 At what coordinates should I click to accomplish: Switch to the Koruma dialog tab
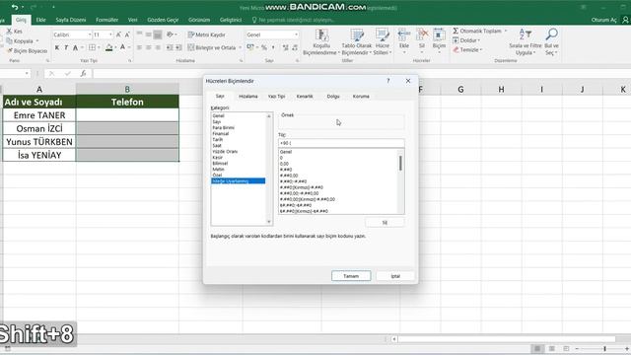tap(361, 97)
